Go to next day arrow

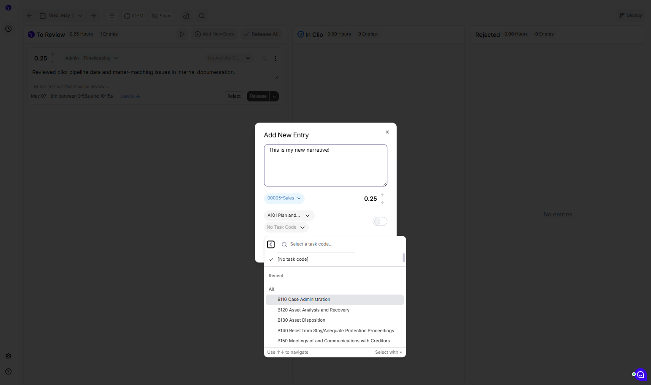click(x=93, y=16)
